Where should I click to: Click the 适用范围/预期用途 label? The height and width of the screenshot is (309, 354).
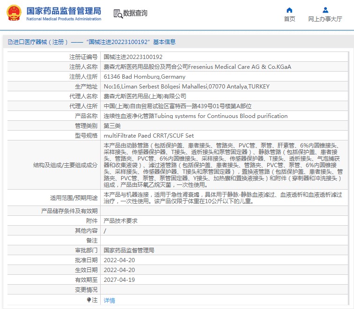click(x=74, y=198)
